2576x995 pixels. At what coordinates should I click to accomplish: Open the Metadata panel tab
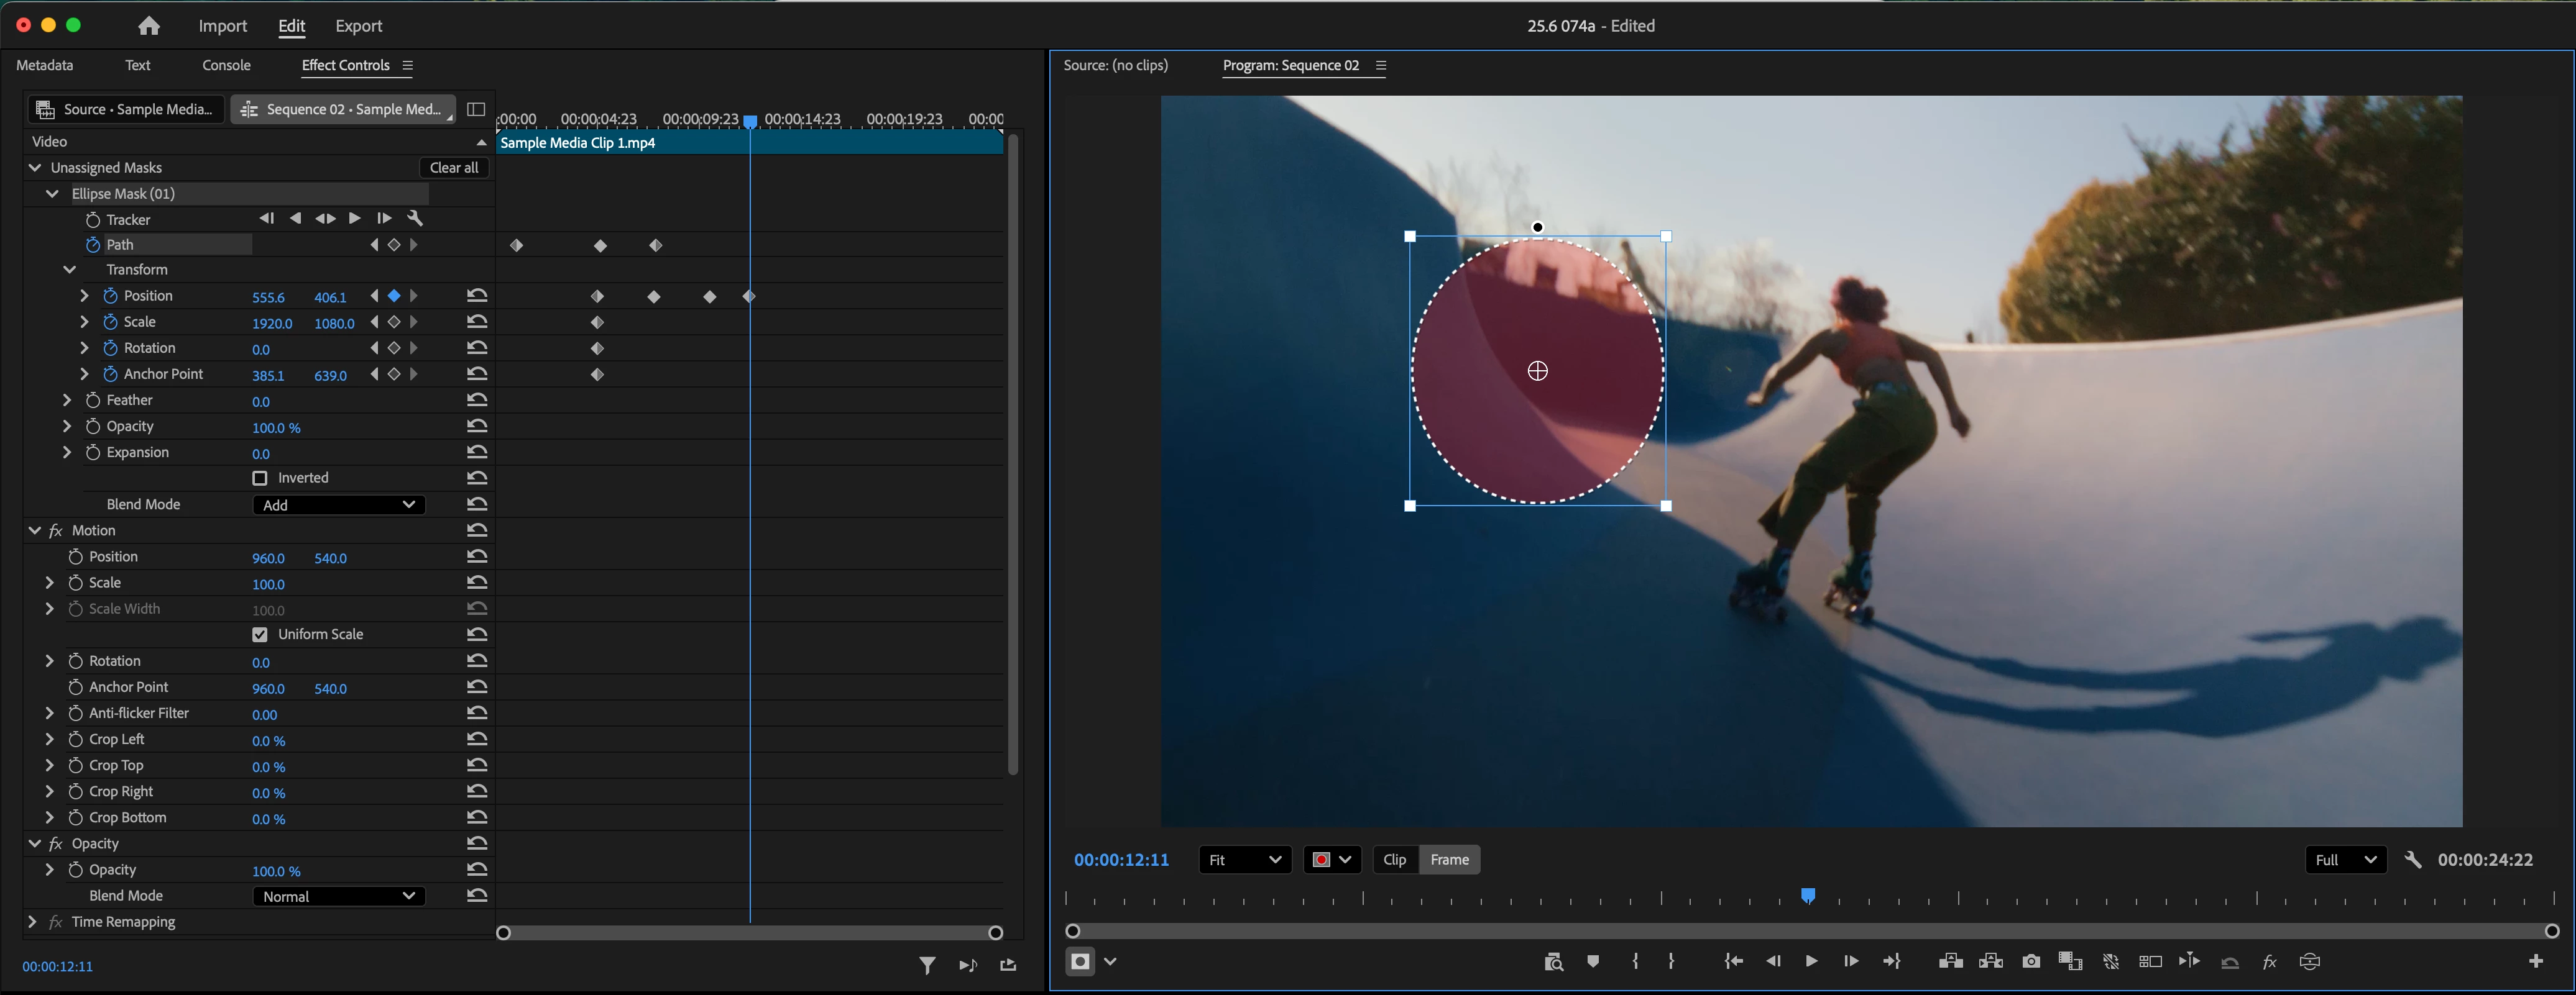tap(45, 65)
